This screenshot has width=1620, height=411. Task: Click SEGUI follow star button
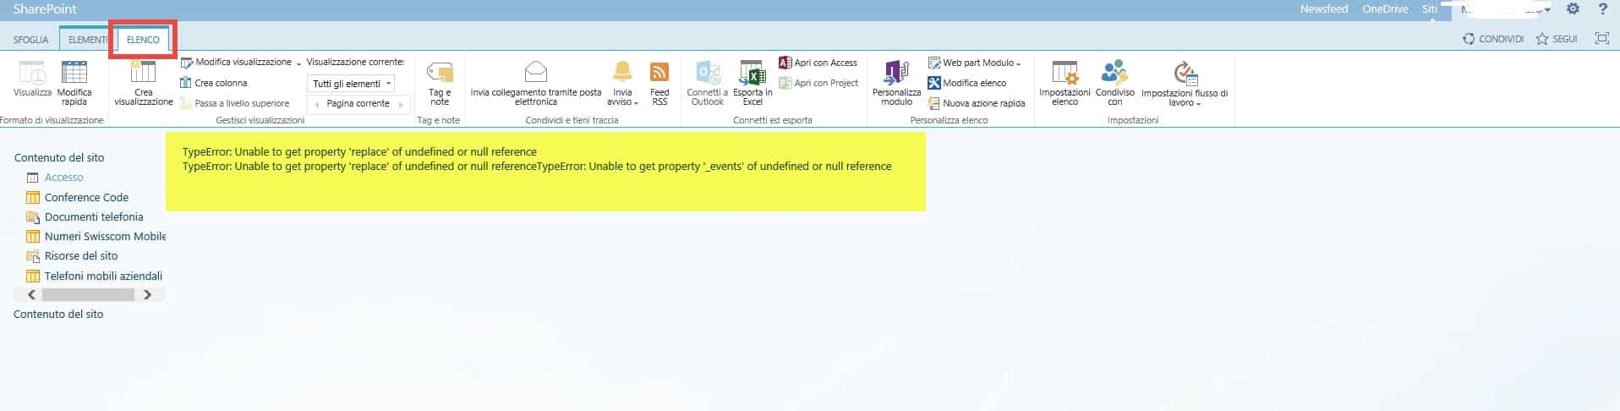(x=1557, y=39)
